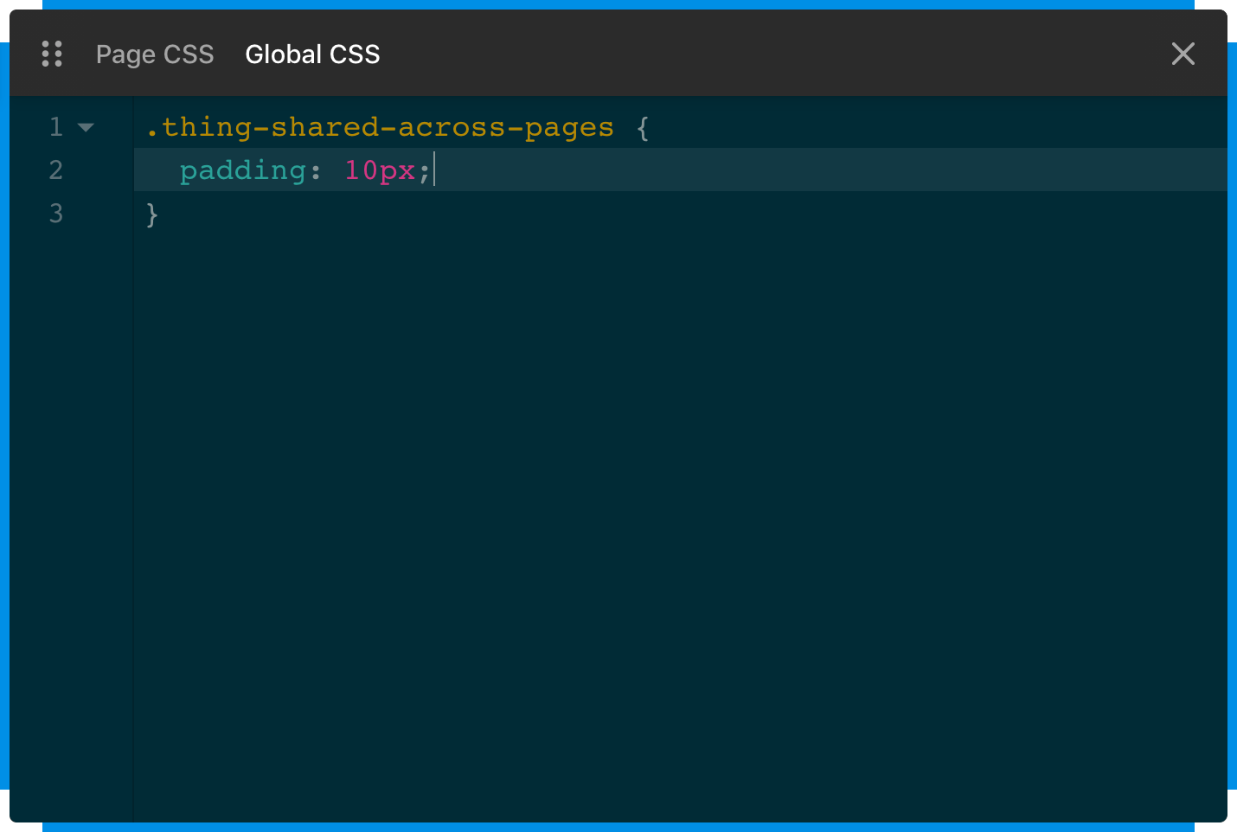Click line number 1 in the gutter

[x=55, y=126]
